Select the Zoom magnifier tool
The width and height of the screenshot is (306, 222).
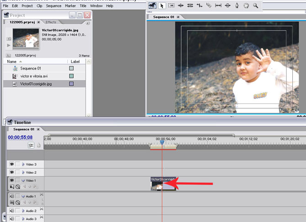tap(255, 6)
